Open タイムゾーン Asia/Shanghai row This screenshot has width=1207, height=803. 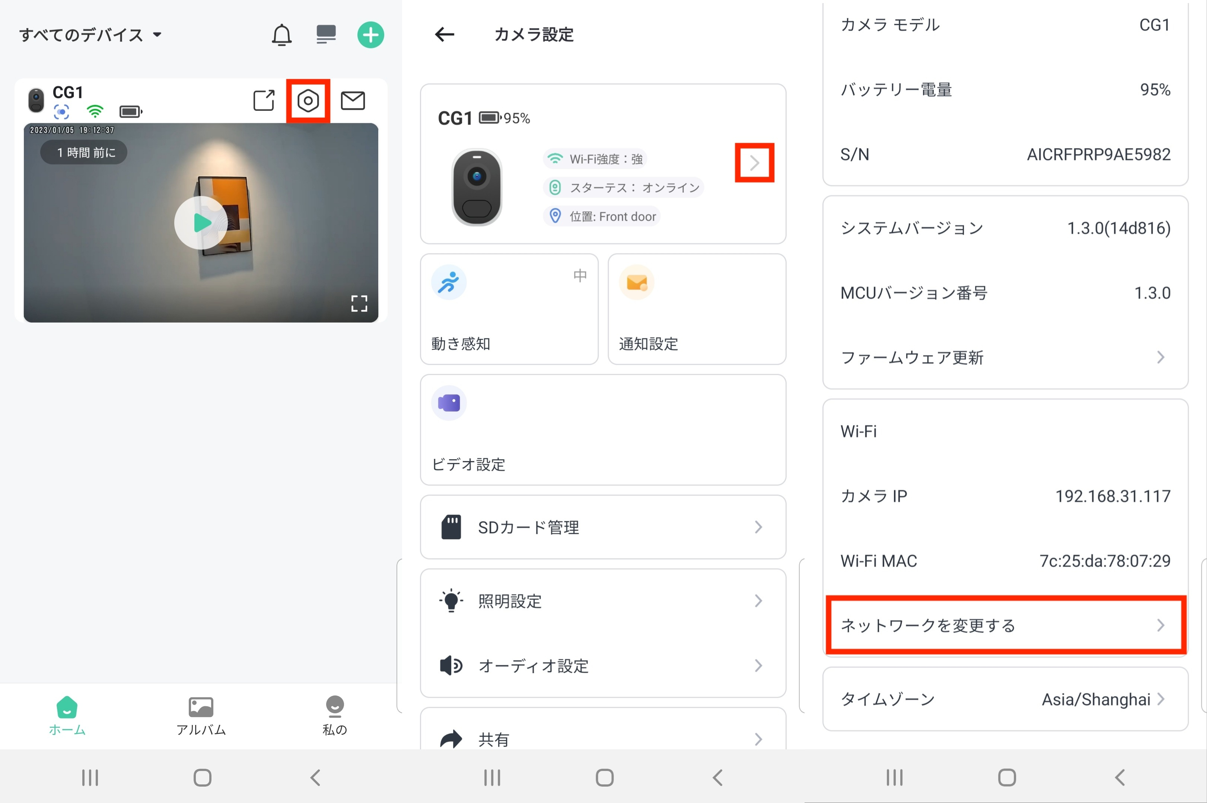click(x=1005, y=699)
